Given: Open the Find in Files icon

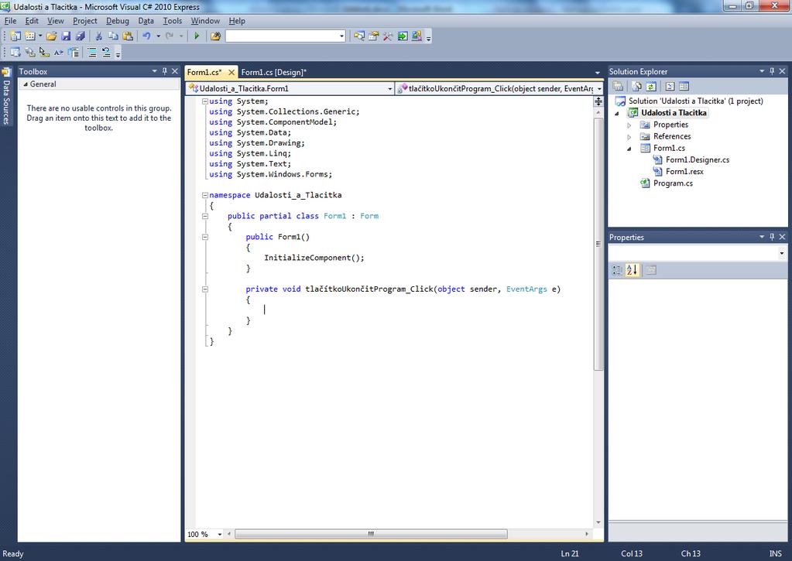Looking at the screenshot, I should 216,36.
